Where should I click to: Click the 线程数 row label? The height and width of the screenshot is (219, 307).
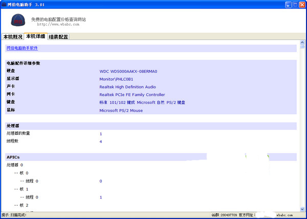point(12,141)
